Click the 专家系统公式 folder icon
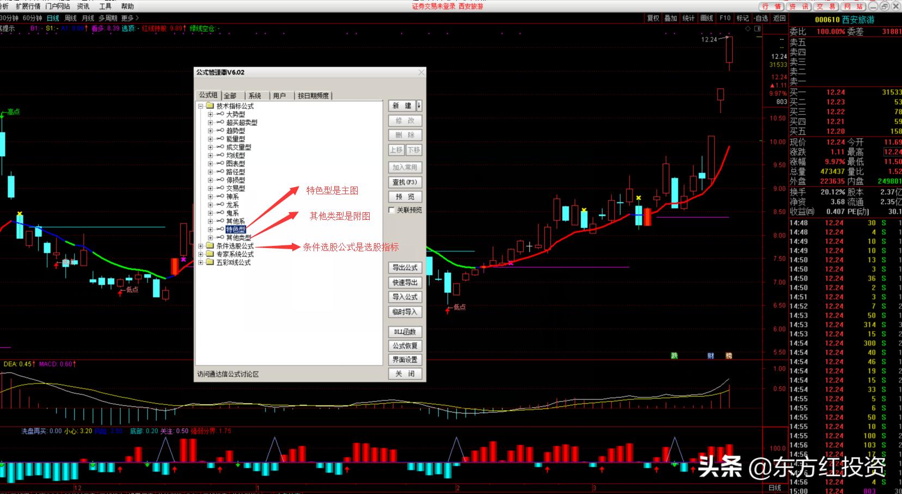This screenshot has height=494, width=902. 210,254
